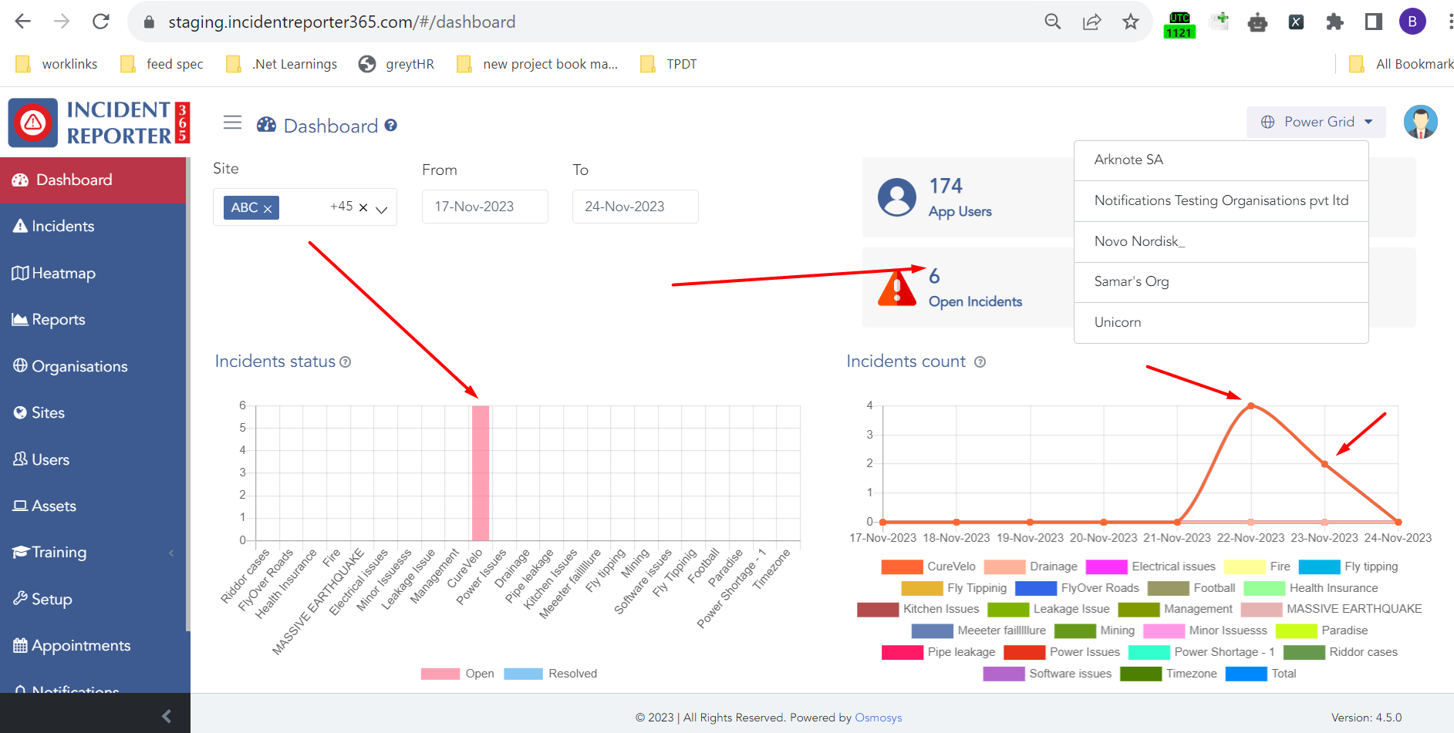Open Heatmap in the sidebar
This screenshot has height=733, width=1454.
point(63,274)
